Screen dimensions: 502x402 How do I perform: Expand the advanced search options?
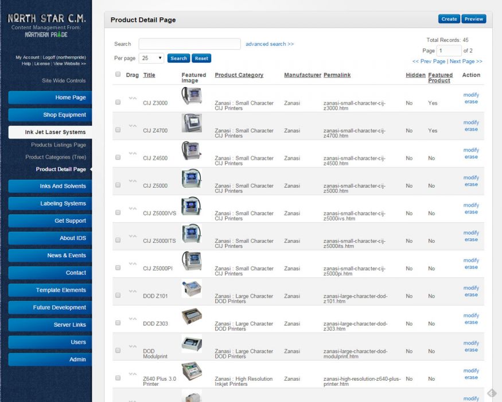click(270, 44)
